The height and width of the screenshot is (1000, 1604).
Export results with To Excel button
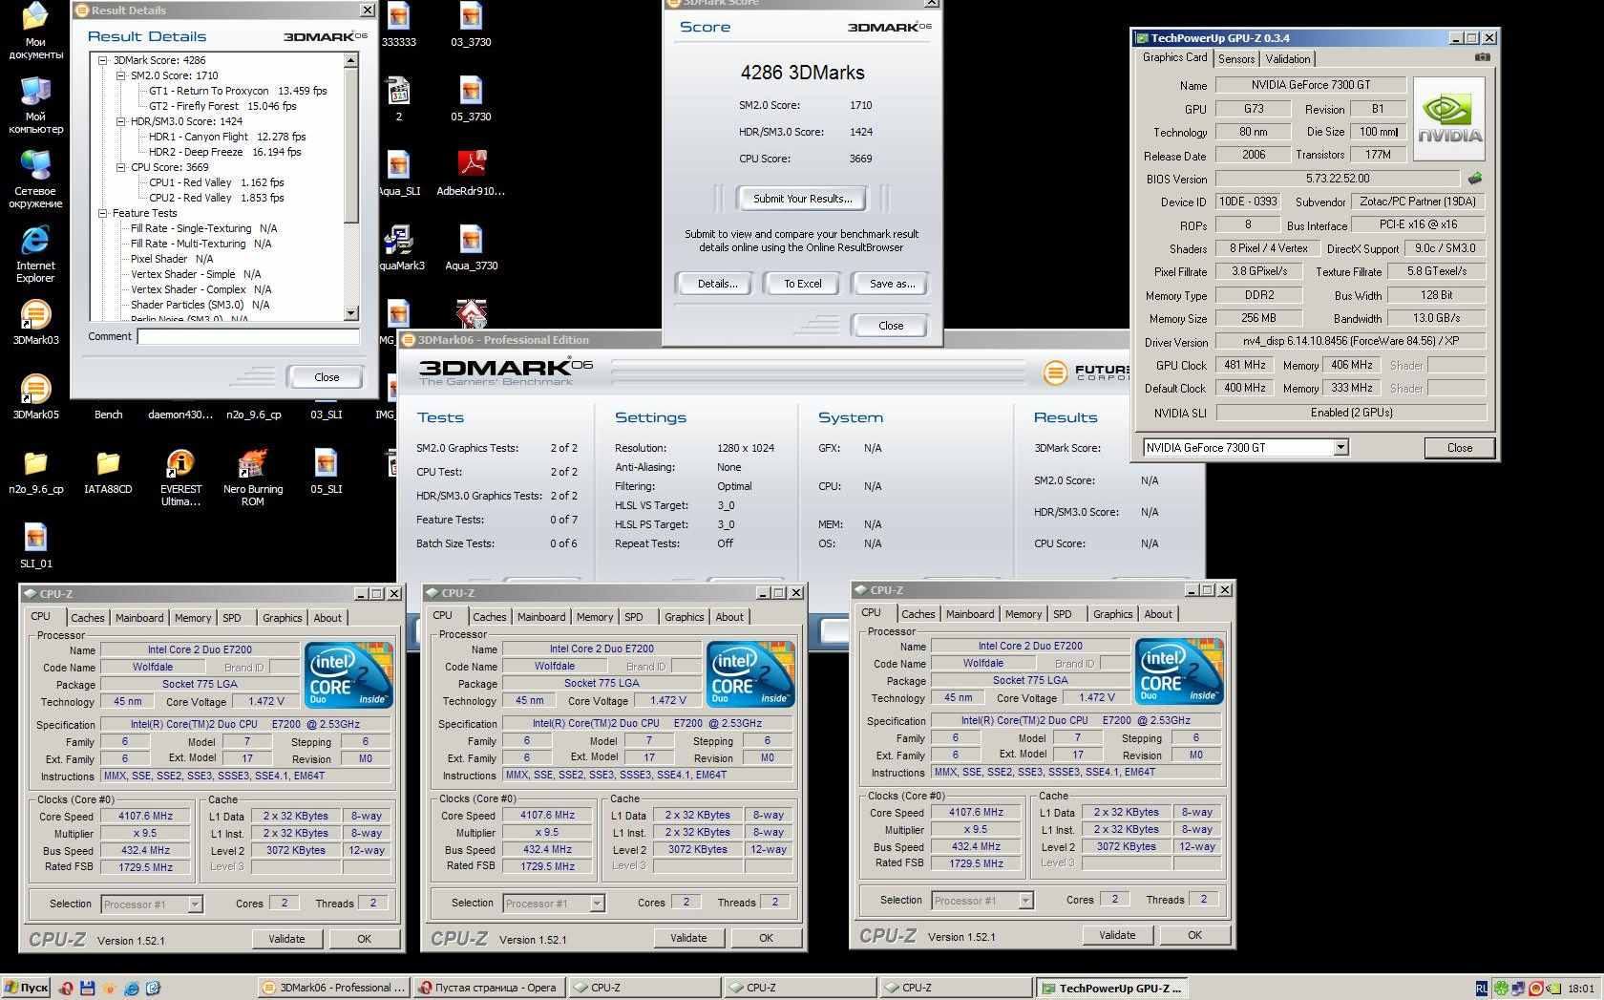click(803, 284)
